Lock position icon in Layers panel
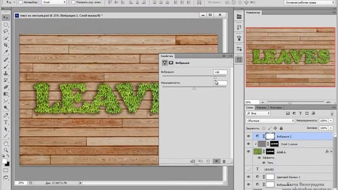338x190 pixels. [x=275, y=128]
